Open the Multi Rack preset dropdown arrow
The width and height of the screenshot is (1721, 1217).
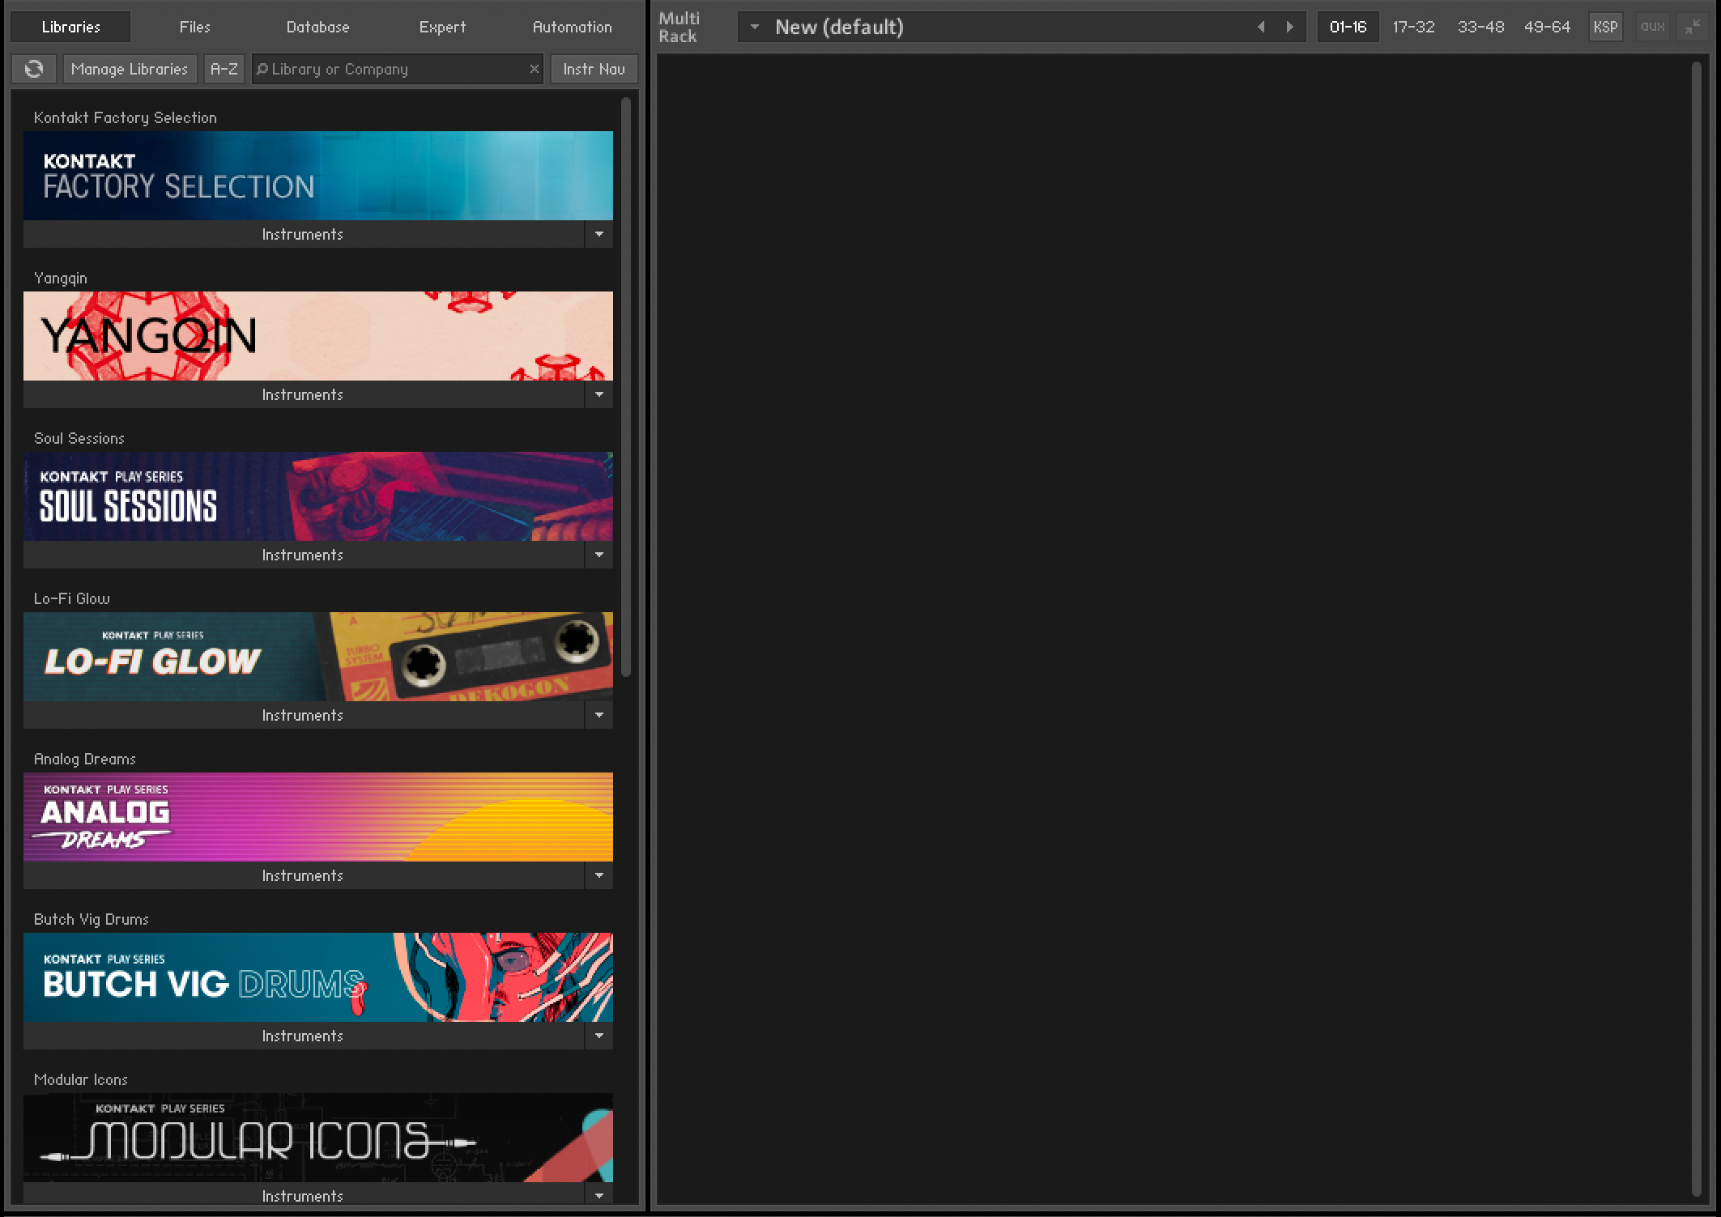pyautogui.click(x=754, y=27)
